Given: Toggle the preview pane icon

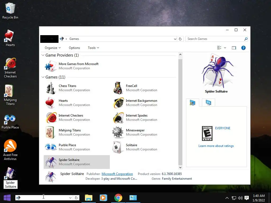Looking at the screenshot, I should [234, 48].
